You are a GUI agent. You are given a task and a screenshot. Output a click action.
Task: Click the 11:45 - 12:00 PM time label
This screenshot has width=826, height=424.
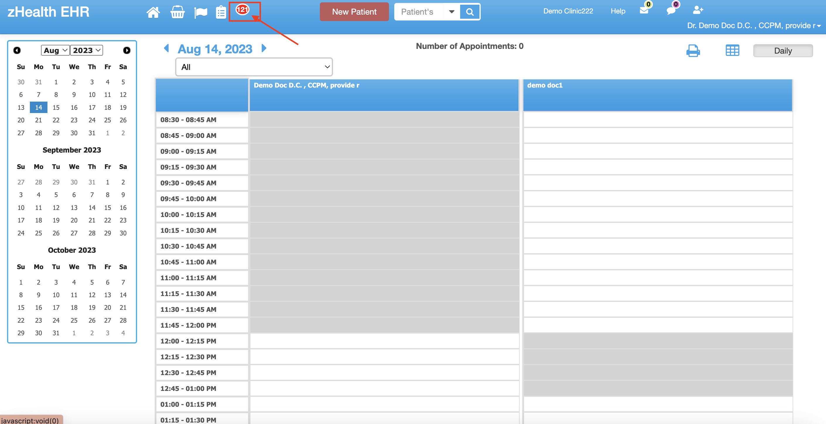188,325
